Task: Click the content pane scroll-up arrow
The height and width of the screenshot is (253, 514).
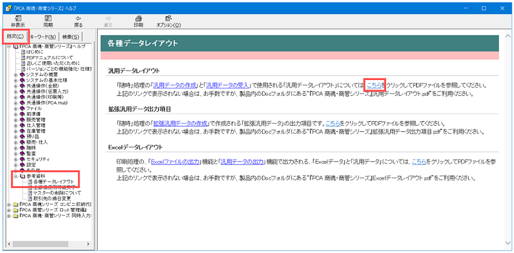Action: coord(508,36)
